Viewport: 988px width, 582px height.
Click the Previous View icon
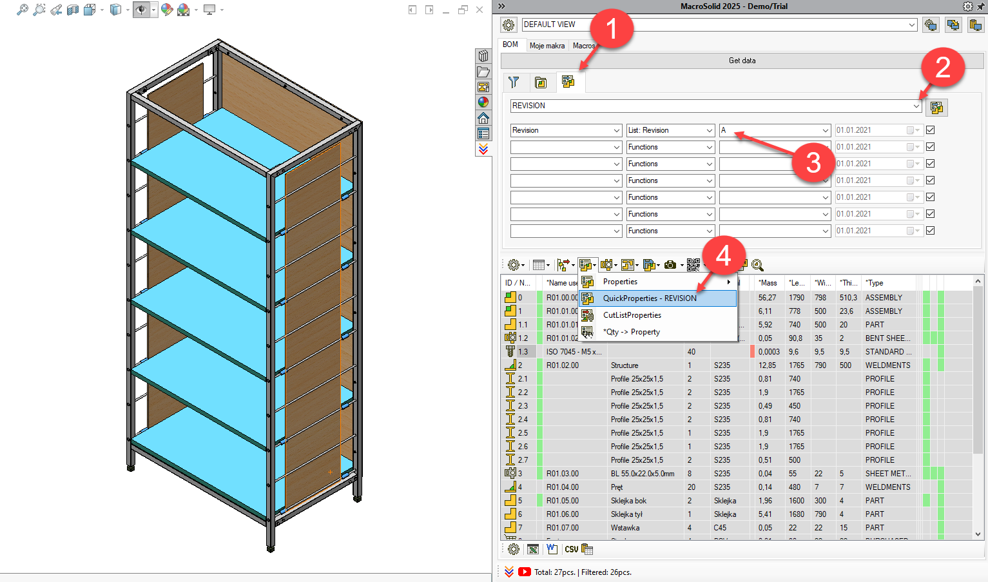pyautogui.click(x=56, y=10)
